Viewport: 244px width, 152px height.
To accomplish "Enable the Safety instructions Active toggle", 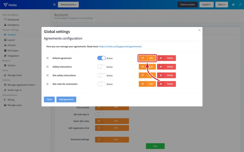I will (x=101, y=67).
